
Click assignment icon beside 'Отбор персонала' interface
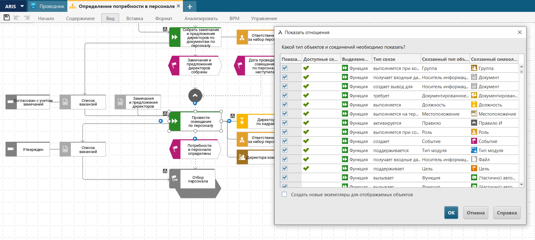coord(165,171)
